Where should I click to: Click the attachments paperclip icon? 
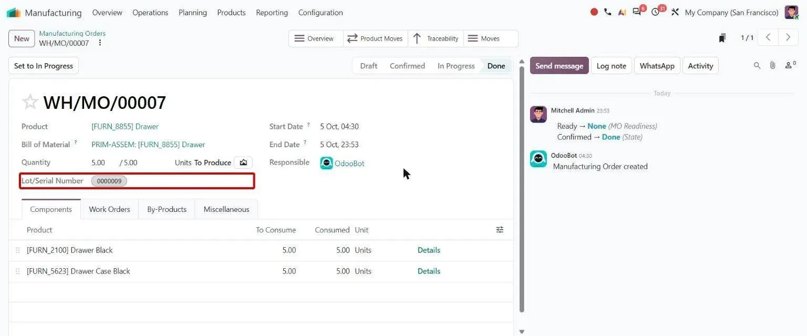772,66
